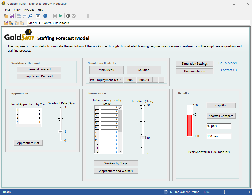Expand the Model path arrow
Screen dimensions: 252x195
pyautogui.click(x=40, y=23)
